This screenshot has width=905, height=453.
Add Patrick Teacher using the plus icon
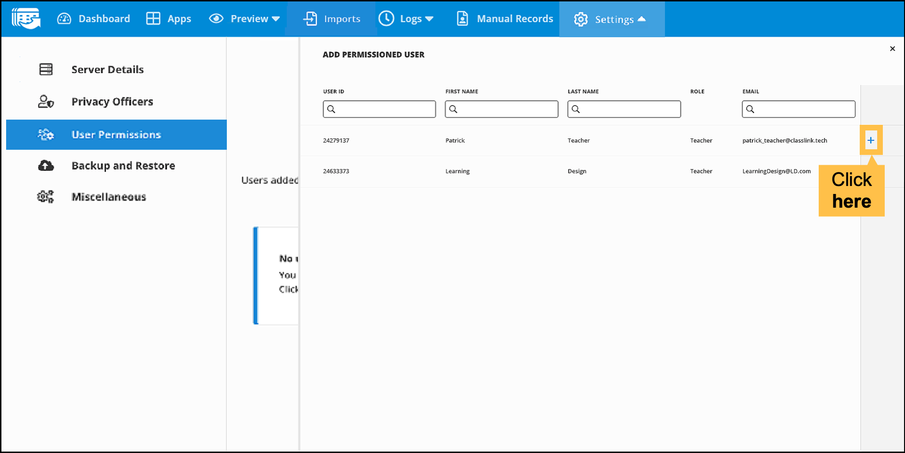point(871,140)
